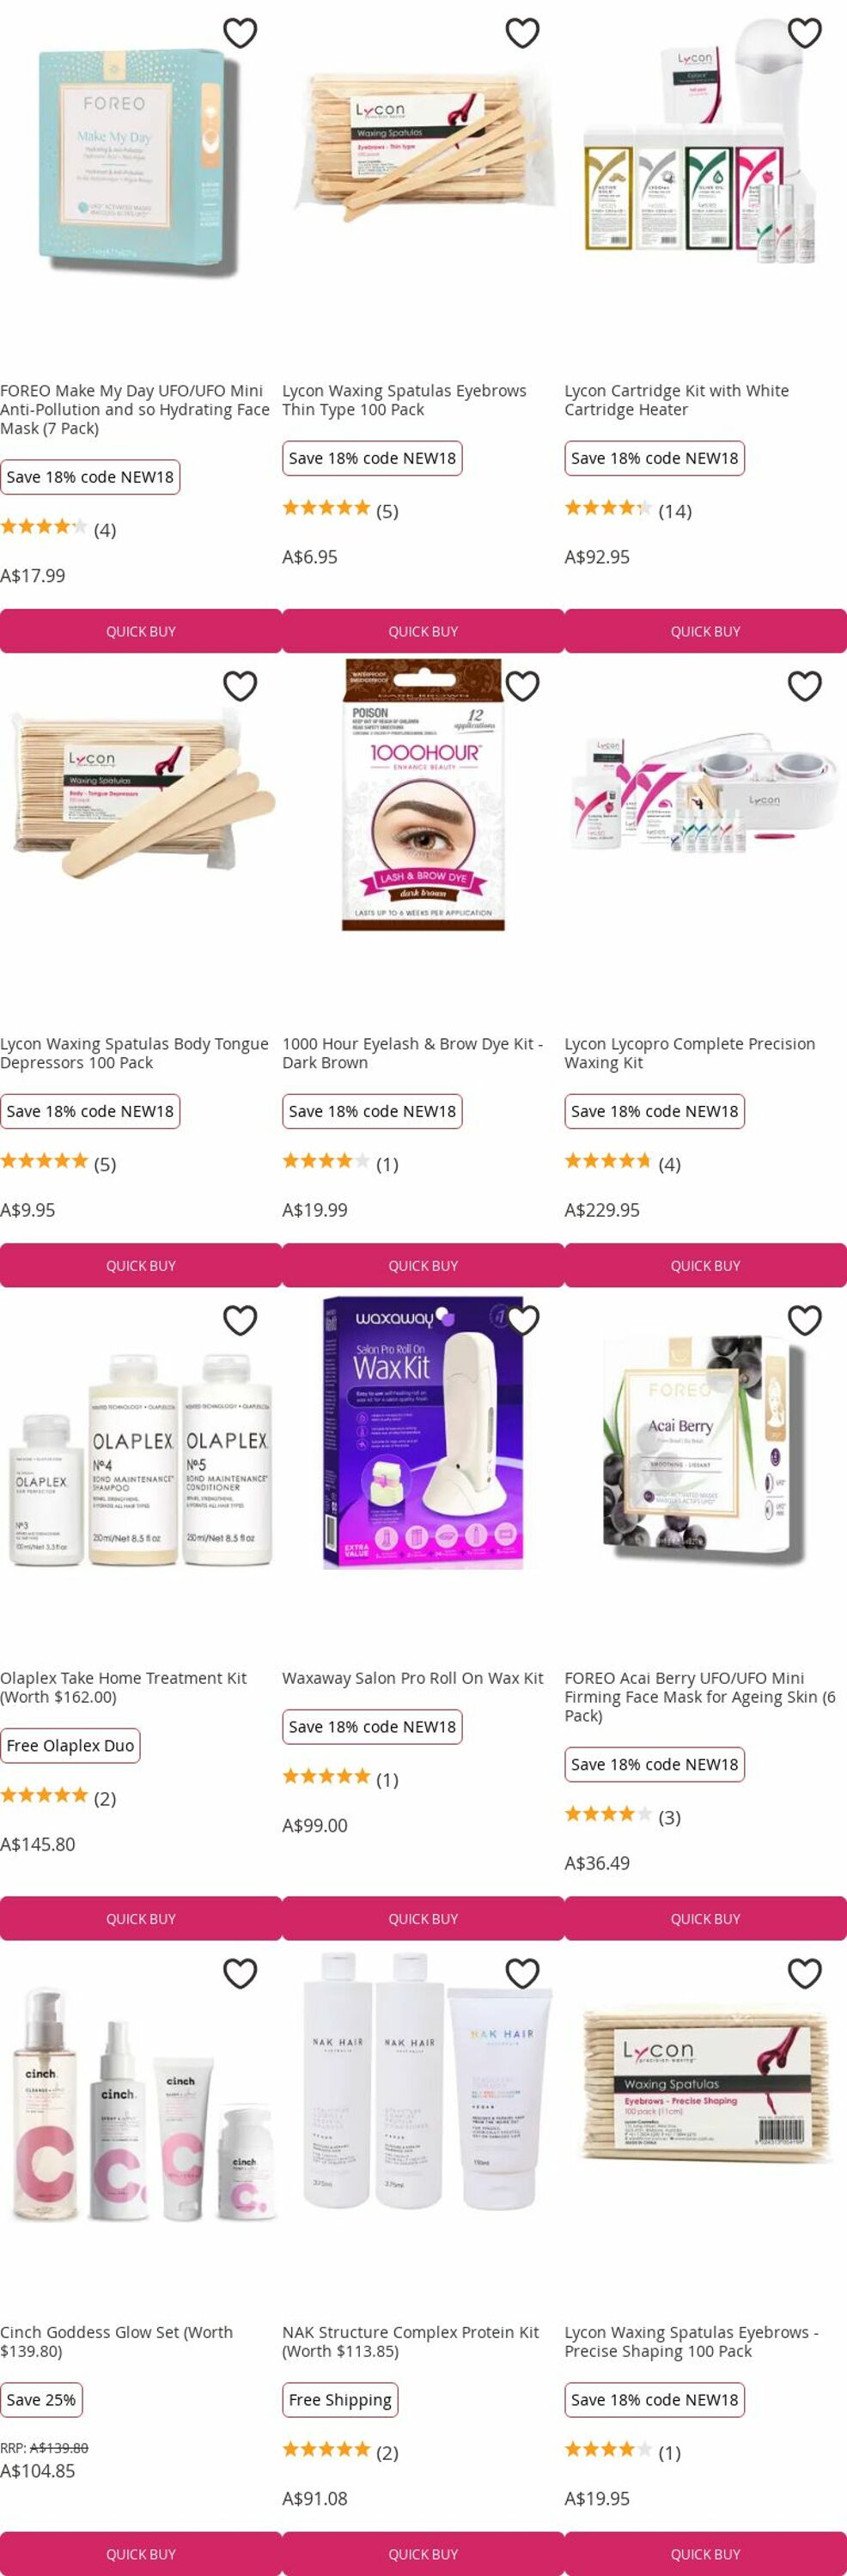Open Lycon Lycopro Complete Precision Waxing Kit title

(x=689, y=1053)
